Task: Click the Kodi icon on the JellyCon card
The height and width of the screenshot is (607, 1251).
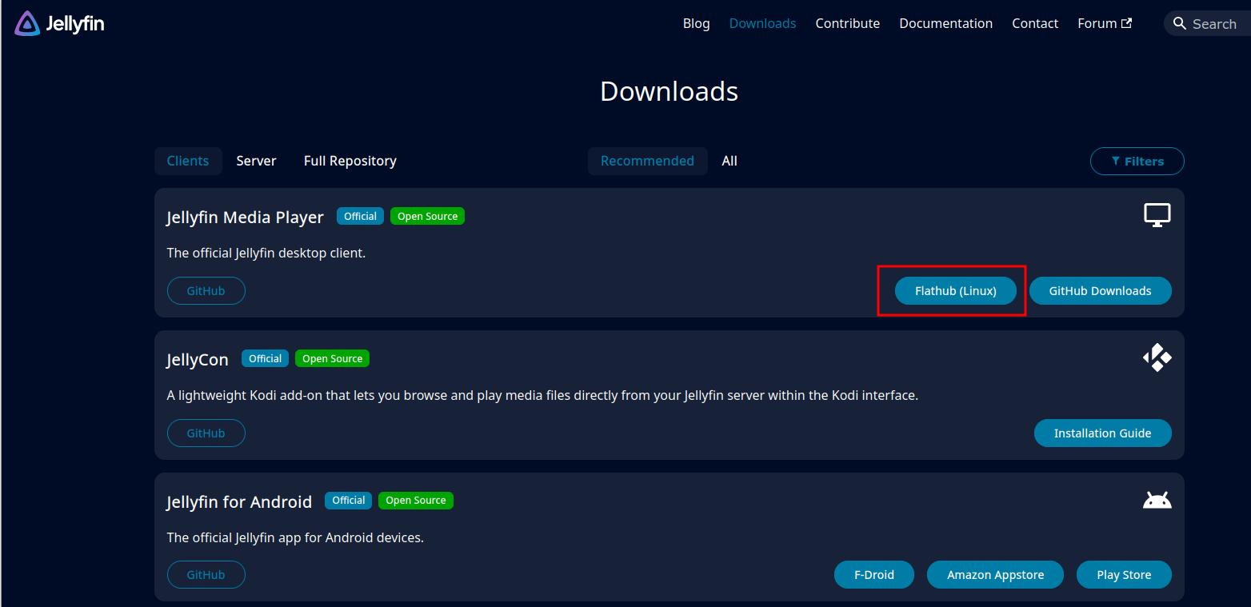Action: [x=1157, y=357]
